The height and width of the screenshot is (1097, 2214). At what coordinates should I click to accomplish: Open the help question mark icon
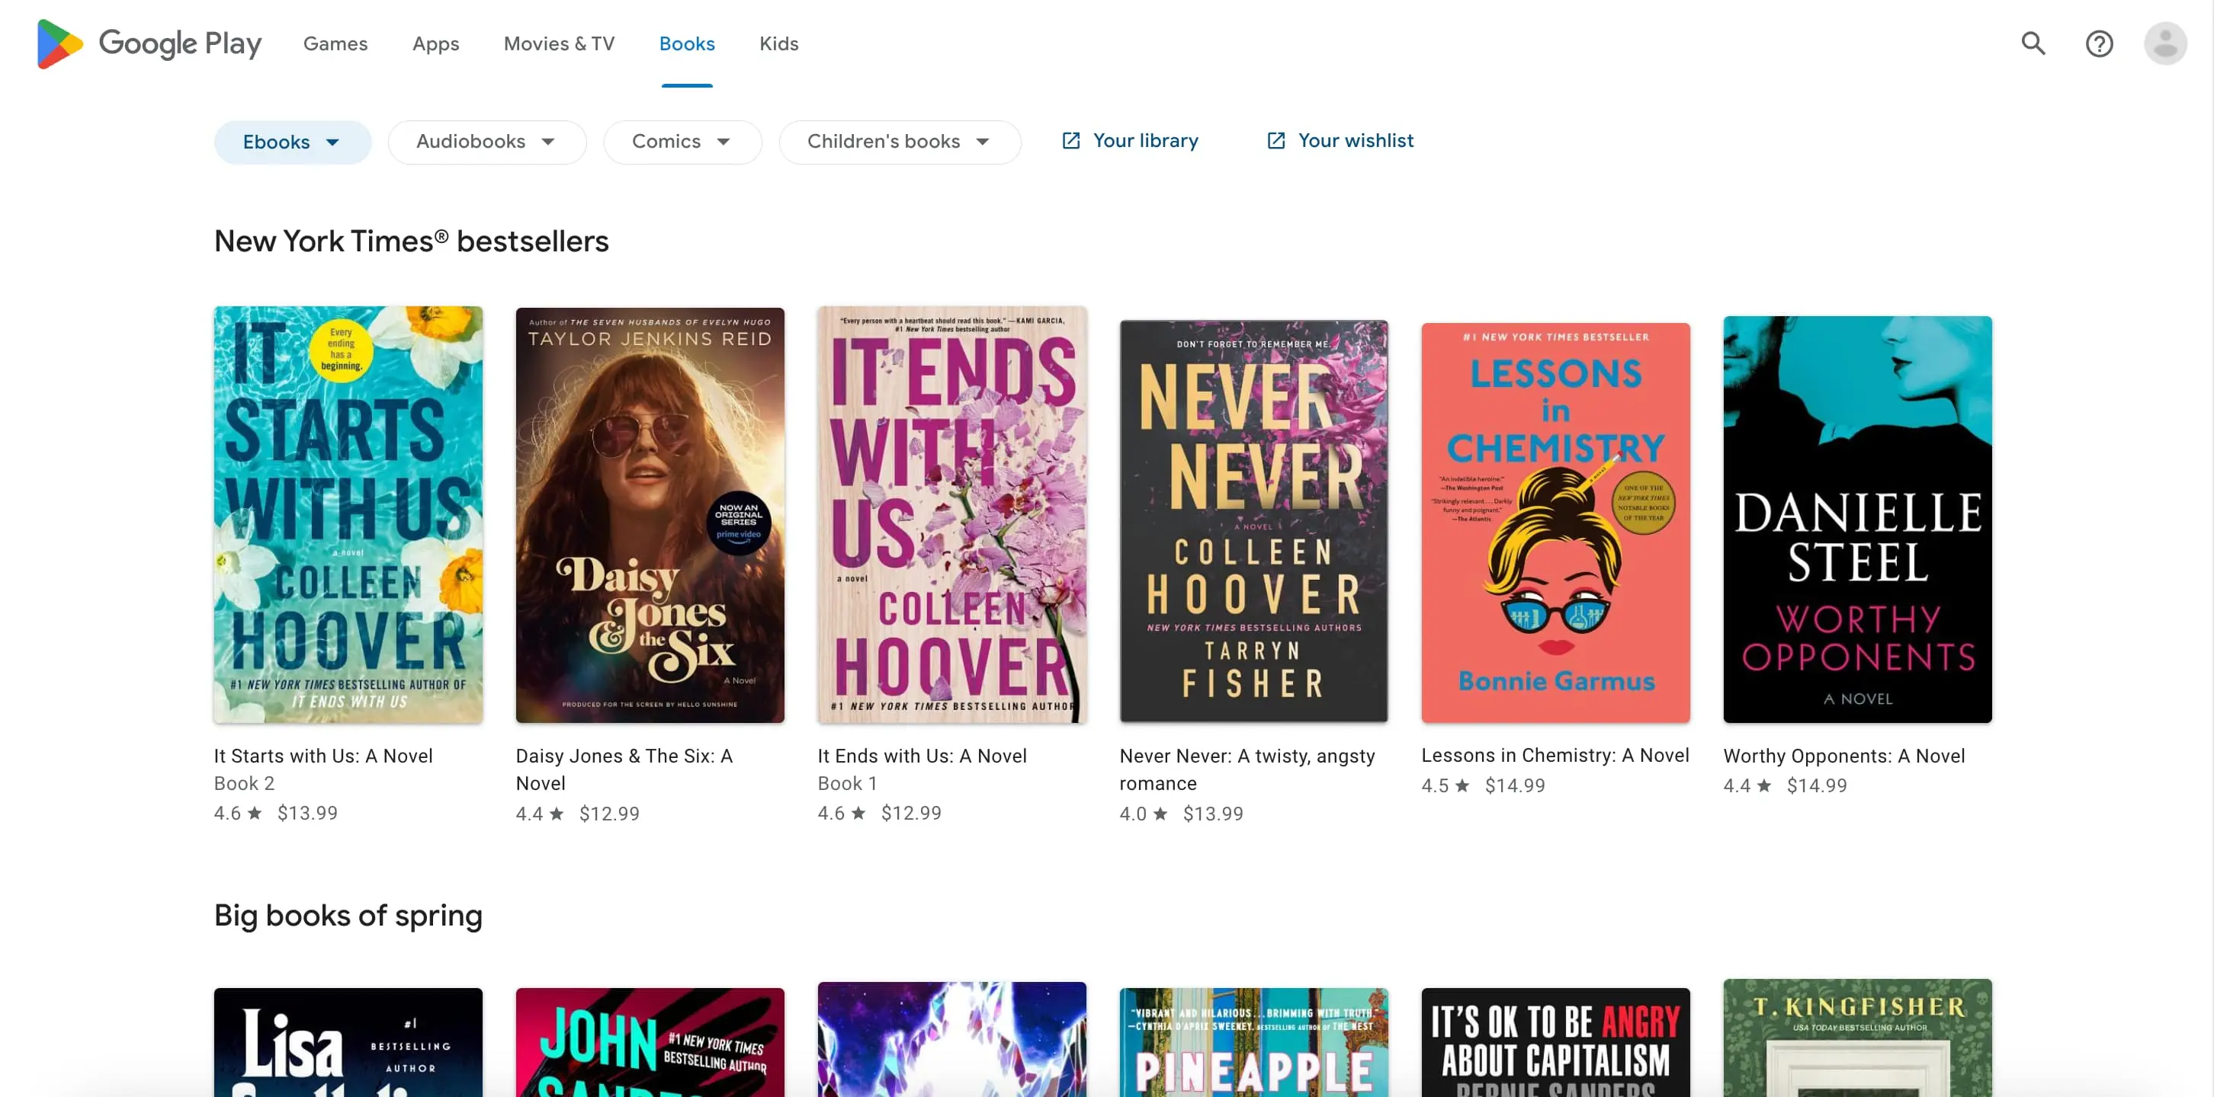[2099, 43]
